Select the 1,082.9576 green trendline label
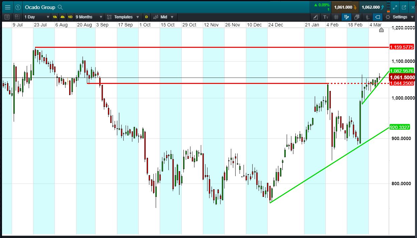The width and height of the screenshot is (417, 238). point(402,71)
